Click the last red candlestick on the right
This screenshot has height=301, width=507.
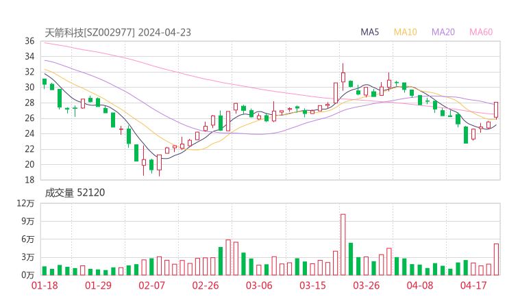coord(496,110)
